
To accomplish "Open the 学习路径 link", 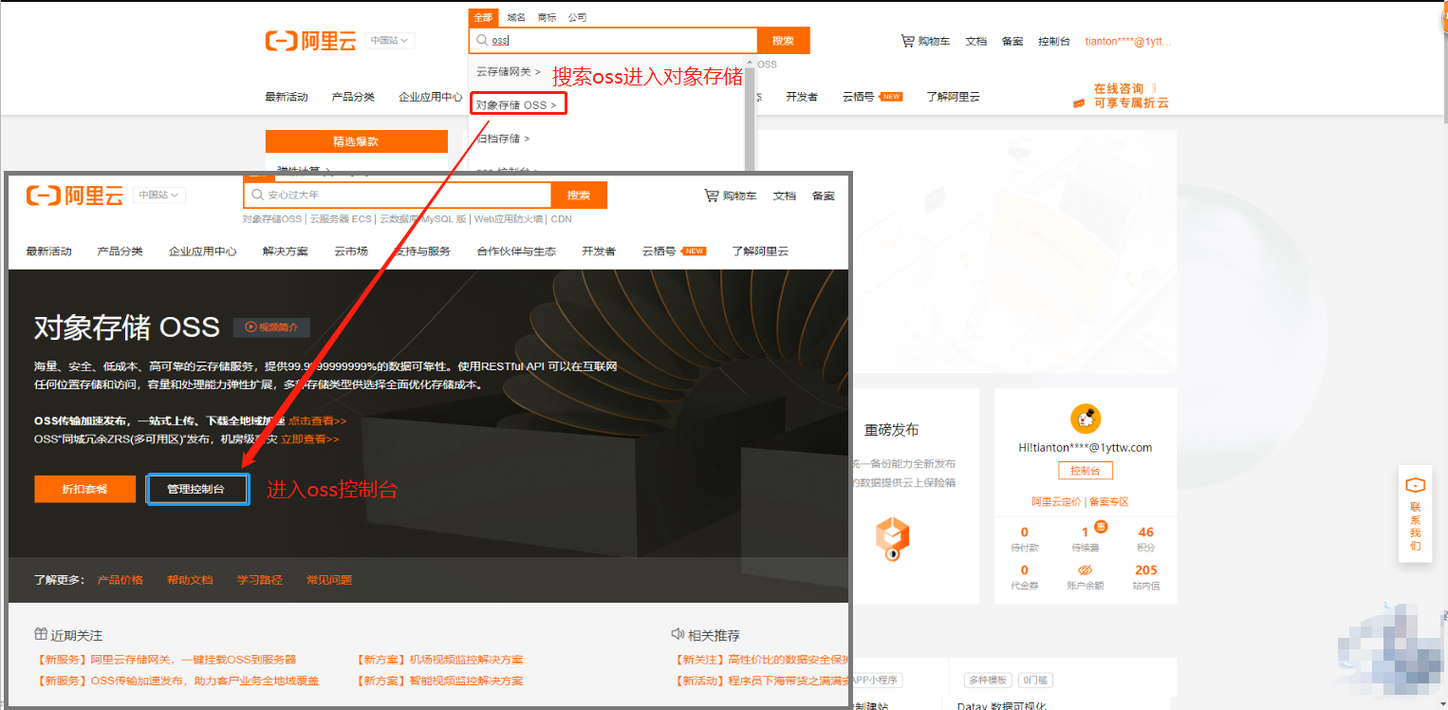I will click(x=260, y=580).
